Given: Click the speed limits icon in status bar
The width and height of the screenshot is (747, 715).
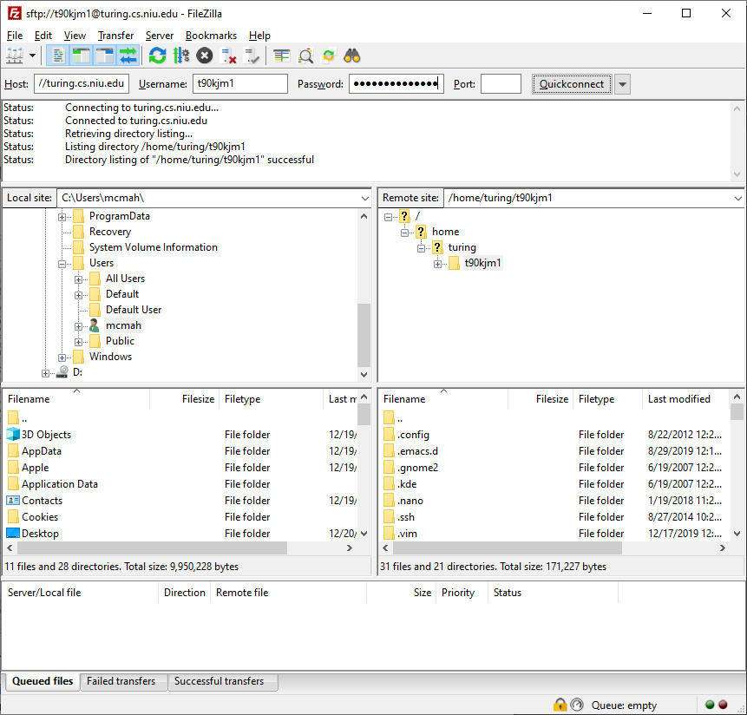Looking at the screenshot, I should point(577,705).
